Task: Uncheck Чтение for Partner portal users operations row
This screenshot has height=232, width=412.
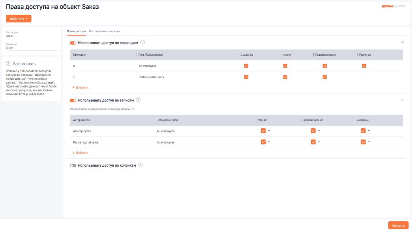Action: pyautogui.click(x=285, y=77)
